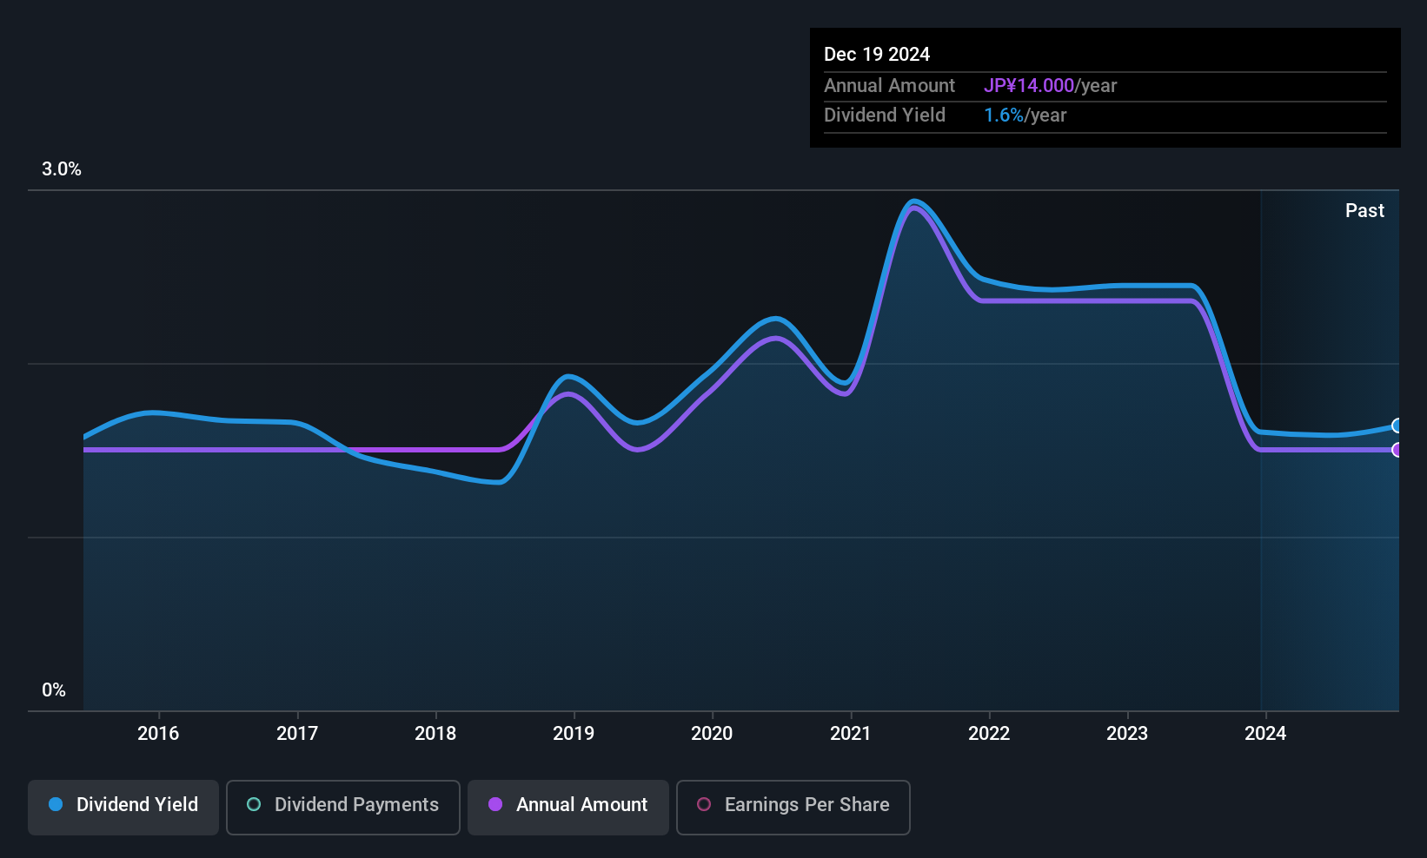Click the Dec 19 2024 tooltip date
1427x858 pixels.
pos(877,55)
